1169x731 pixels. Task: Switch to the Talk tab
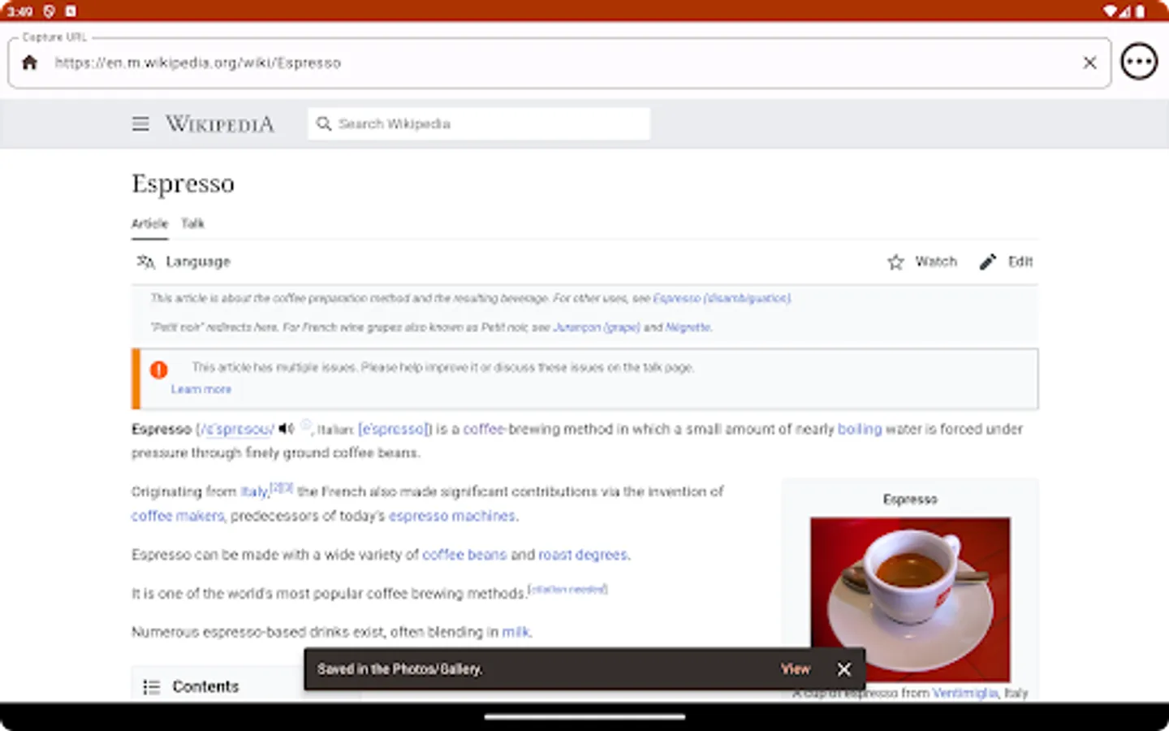[x=192, y=223]
